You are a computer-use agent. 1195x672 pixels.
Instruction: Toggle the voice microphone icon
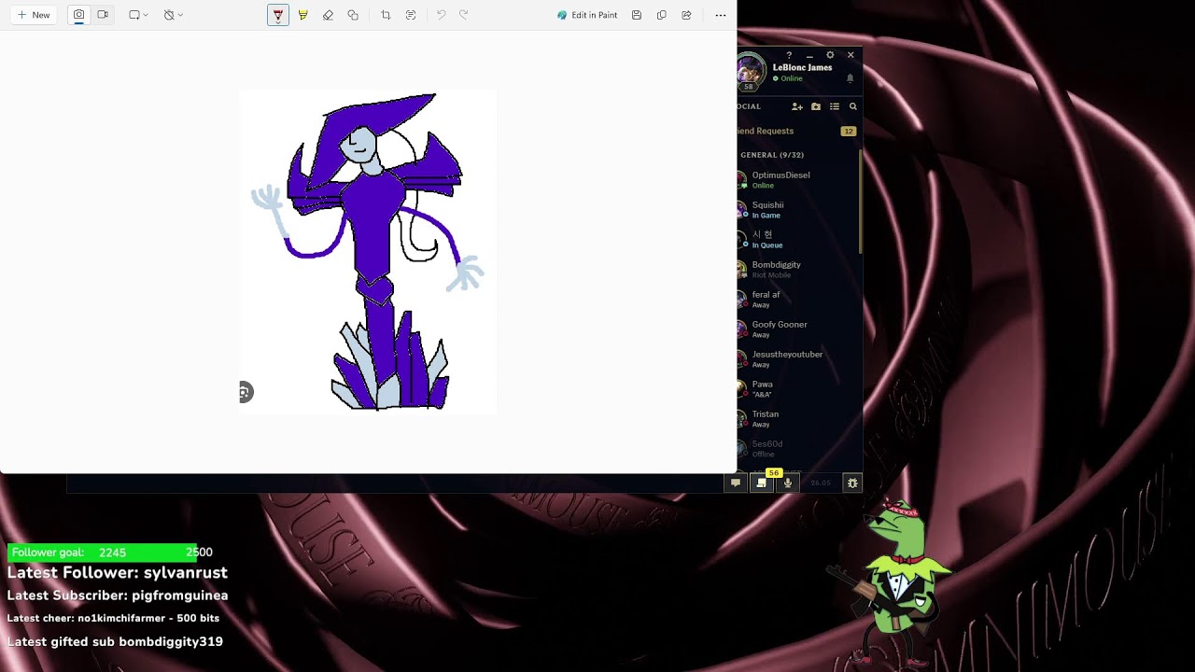point(788,483)
